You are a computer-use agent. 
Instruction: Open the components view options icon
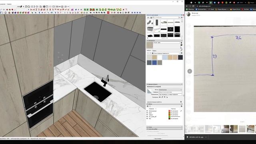[148, 18]
